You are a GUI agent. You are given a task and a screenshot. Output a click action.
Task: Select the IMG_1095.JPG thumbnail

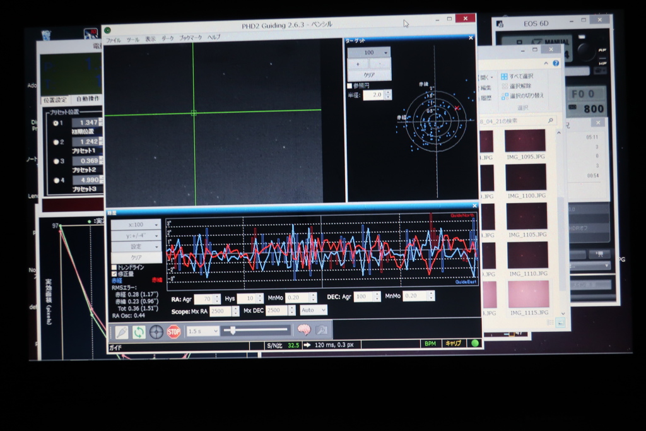(526, 145)
